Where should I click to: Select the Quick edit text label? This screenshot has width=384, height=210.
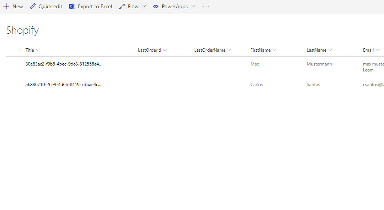[x=50, y=6]
